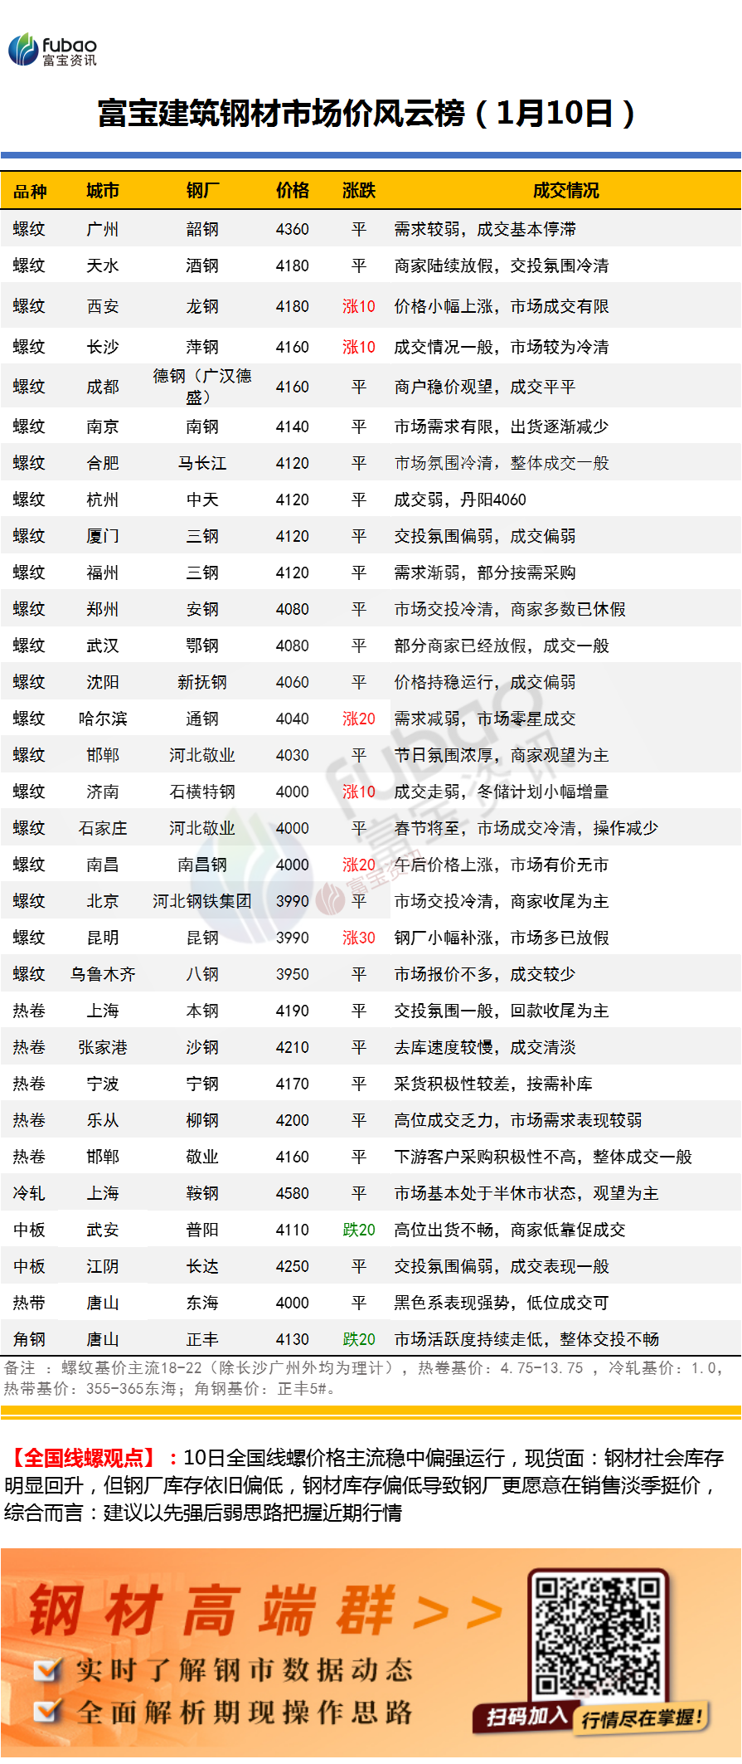Click 跌20 in the 武安 row
Viewport: 742px width, 1764px height.
point(358,1230)
